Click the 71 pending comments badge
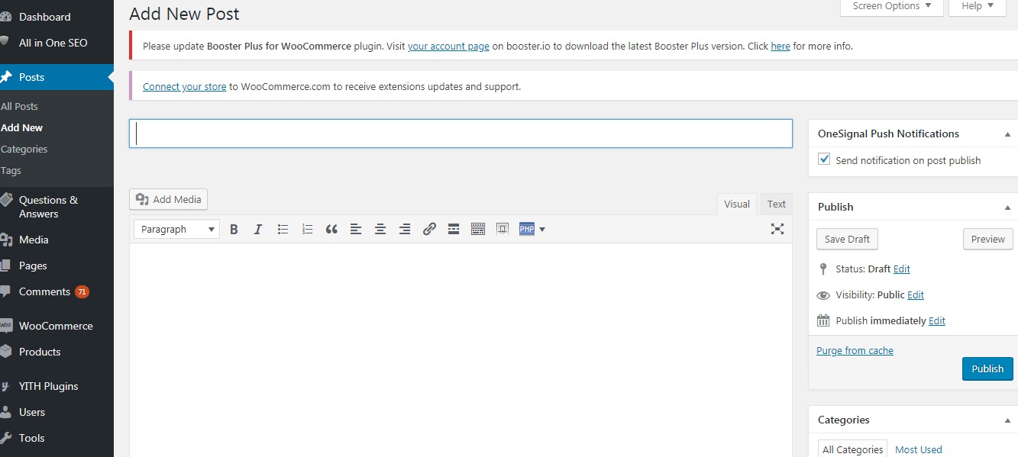 click(x=82, y=291)
